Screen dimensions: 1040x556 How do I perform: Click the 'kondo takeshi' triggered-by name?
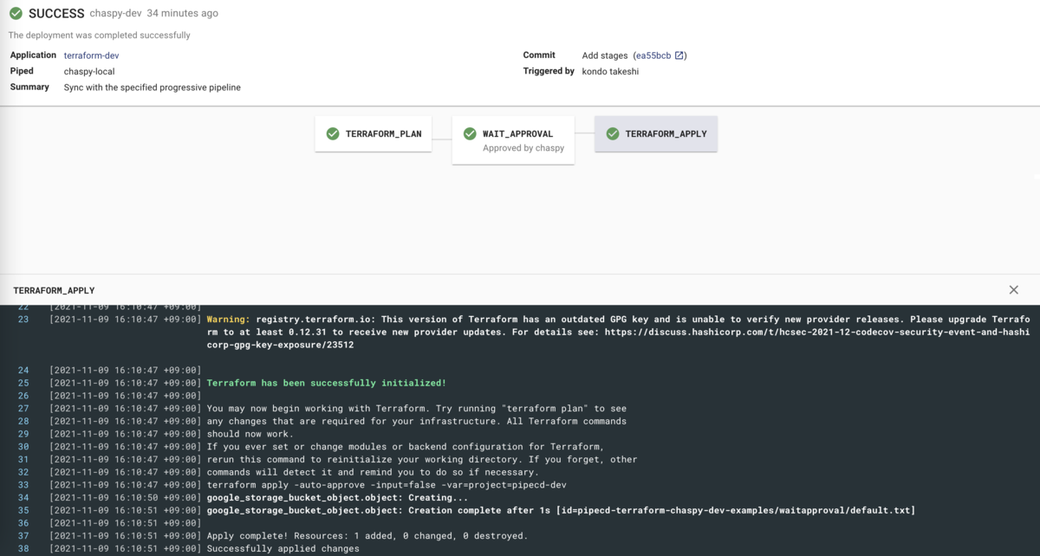point(609,71)
